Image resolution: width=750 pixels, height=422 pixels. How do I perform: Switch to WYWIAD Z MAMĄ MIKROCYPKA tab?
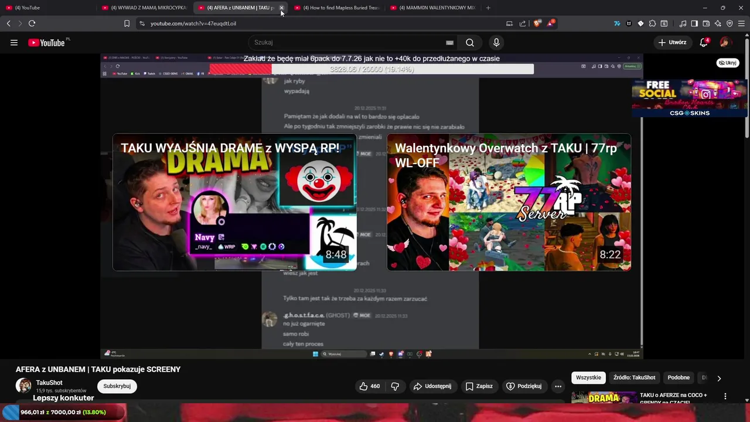(144, 8)
